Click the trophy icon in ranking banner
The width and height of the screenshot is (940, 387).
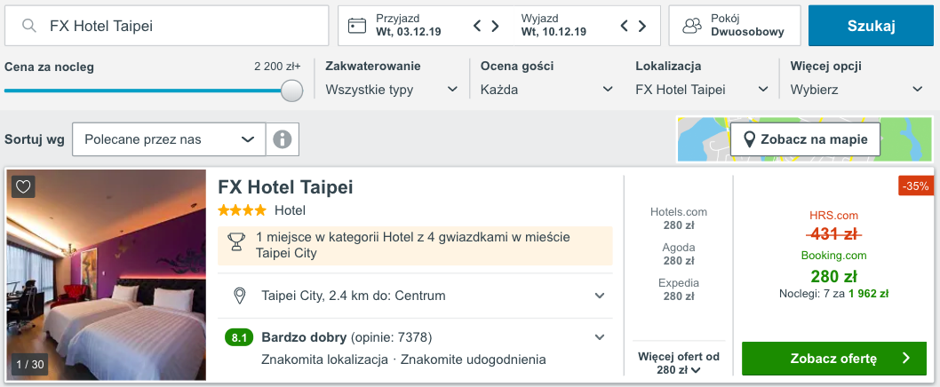pos(236,241)
